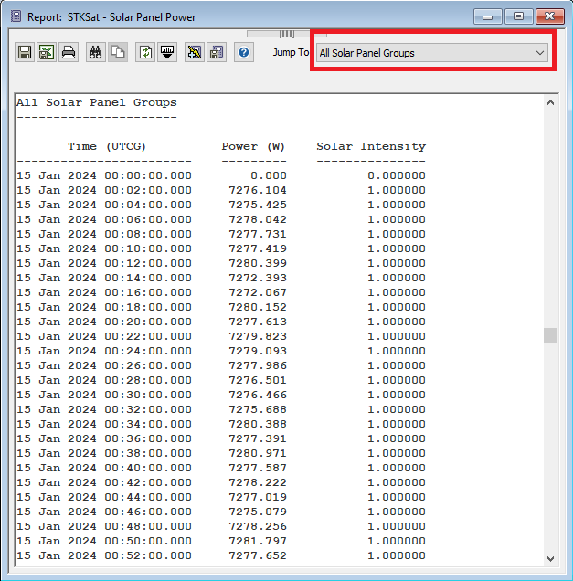Click the export to spreadsheet icon

pos(47,52)
